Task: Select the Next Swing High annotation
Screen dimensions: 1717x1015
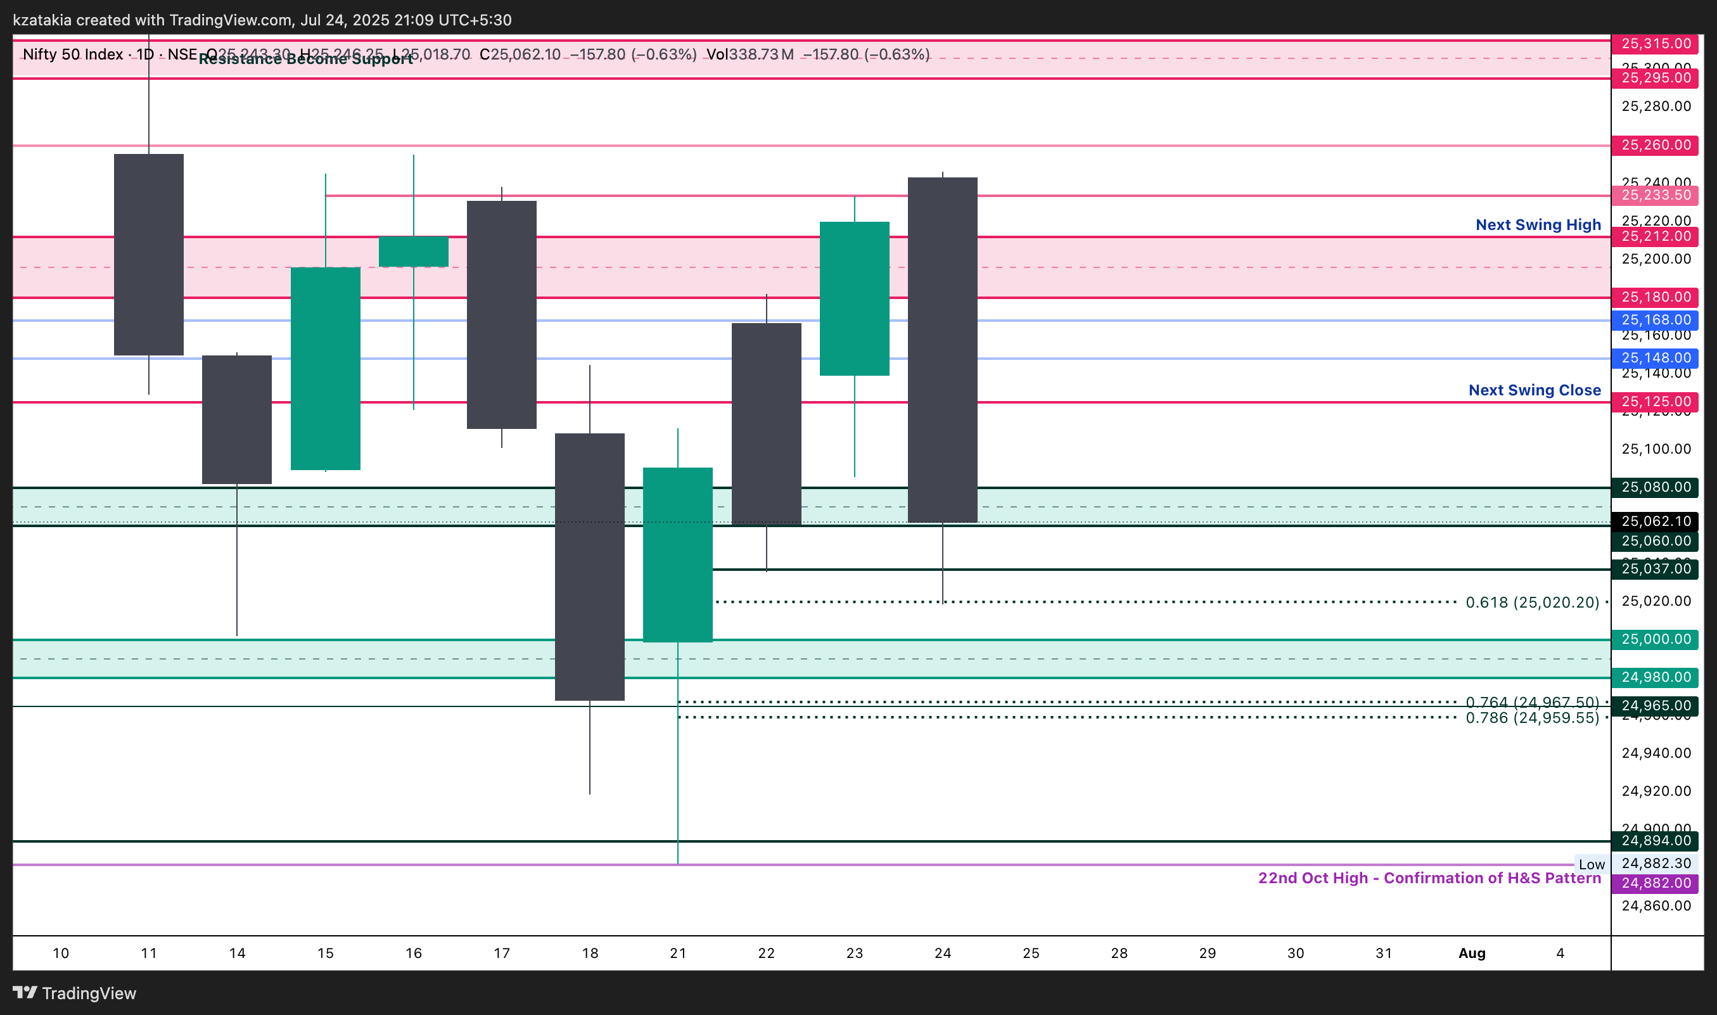Action: pos(1538,224)
